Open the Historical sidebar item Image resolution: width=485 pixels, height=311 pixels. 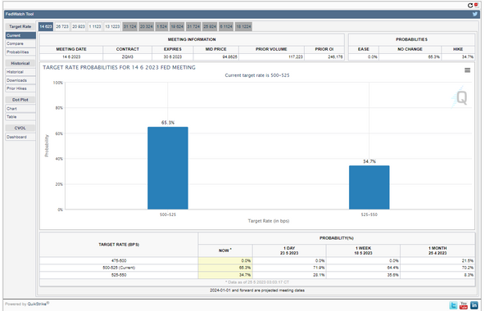(x=20, y=72)
